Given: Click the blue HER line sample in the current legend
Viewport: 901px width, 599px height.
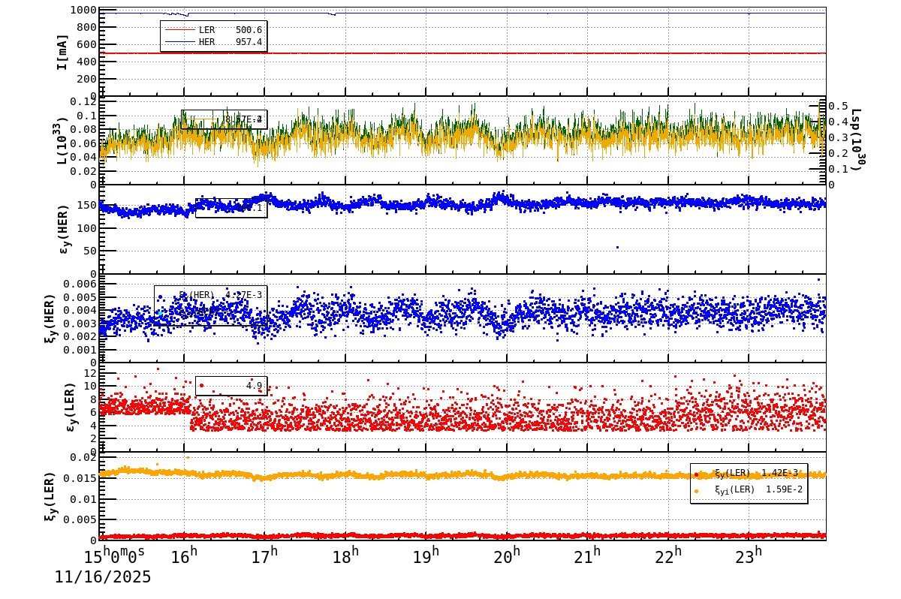Looking at the screenshot, I should [180, 42].
